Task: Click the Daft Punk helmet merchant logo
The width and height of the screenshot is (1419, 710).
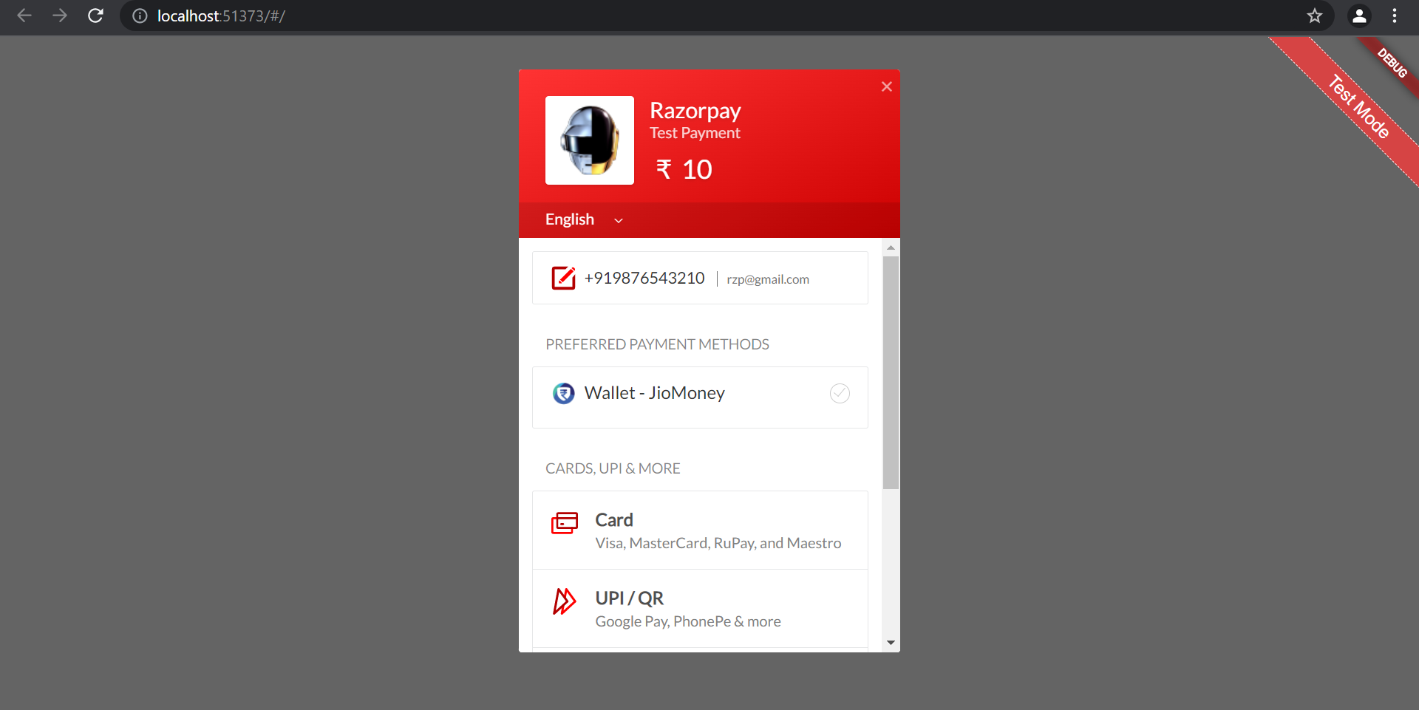Action: (x=590, y=140)
